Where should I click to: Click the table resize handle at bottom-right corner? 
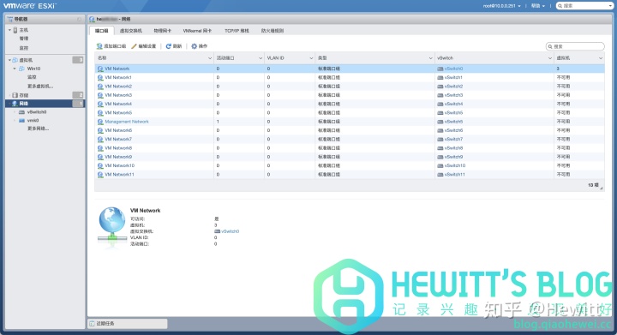click(x=602, y=188)
